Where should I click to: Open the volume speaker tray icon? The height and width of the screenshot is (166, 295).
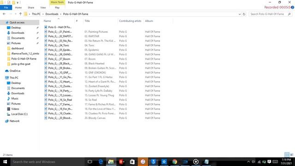tap(254, 162)
